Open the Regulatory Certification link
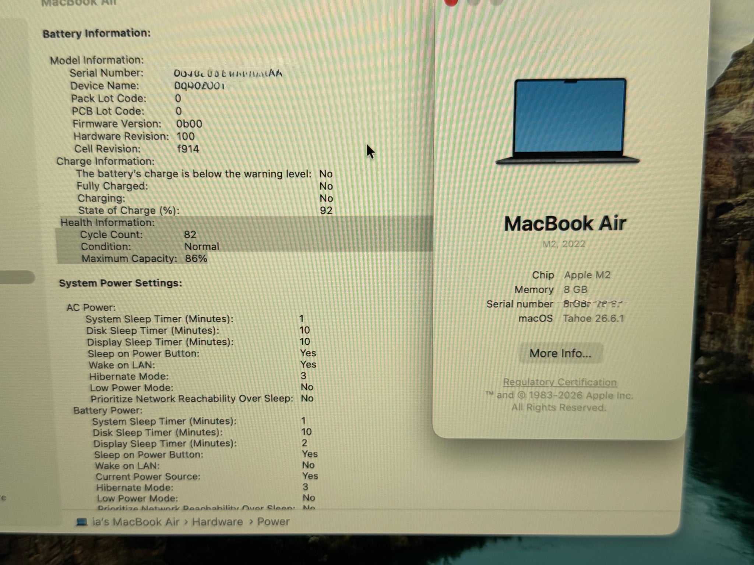This screenshot has height=565, width=754. [560, 382]
